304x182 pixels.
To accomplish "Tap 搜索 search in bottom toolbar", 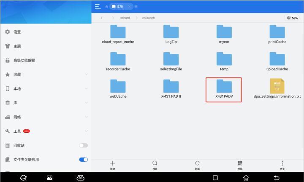I will coord(155,166).
